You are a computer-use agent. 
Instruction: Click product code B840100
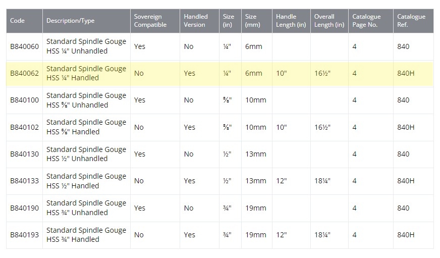tap(24, 100)
